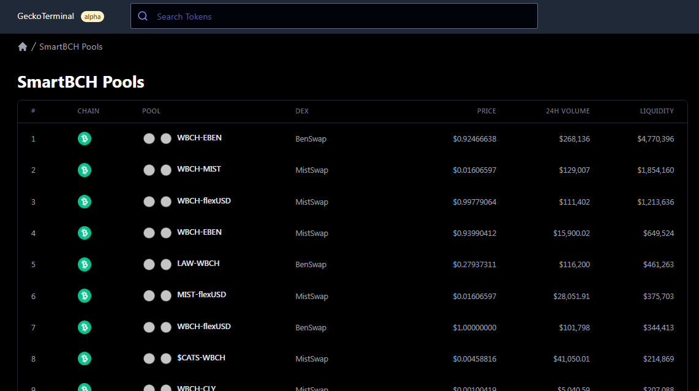Open the WBCH-flexUSD pool in row 7
699x391 pixels.
[204, 327]
